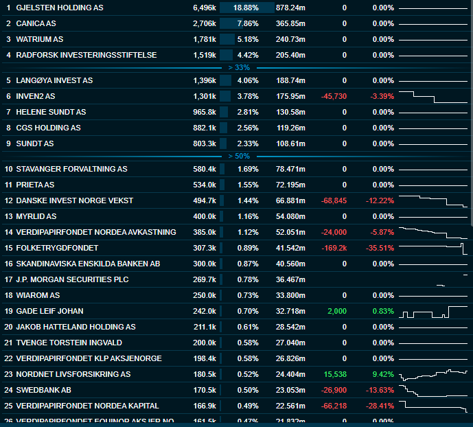Click the 365.85m market value cell
Screen dimensions: 473x427
[290, 23]
